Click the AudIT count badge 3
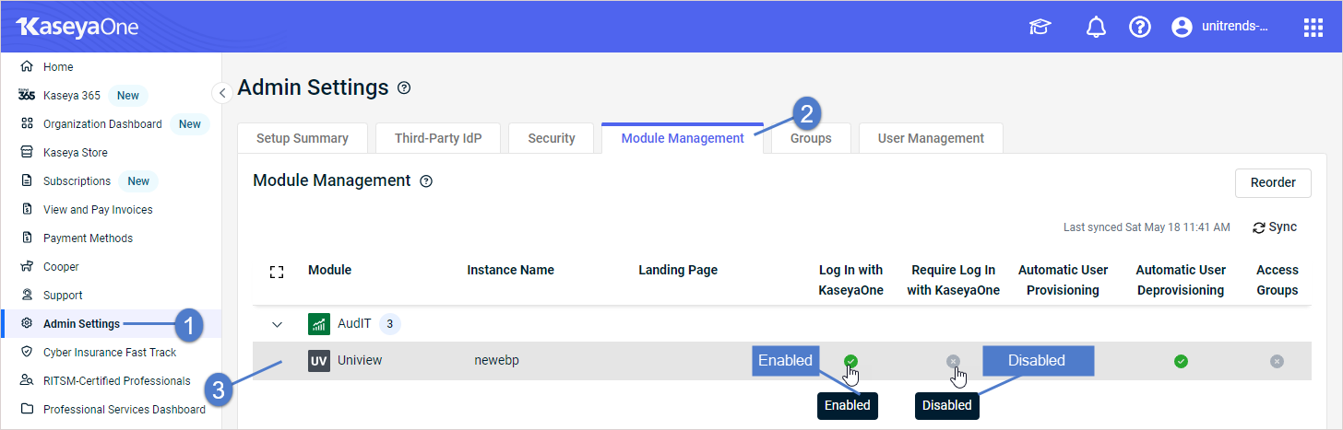1343x430 pixels. pos(390,324)
